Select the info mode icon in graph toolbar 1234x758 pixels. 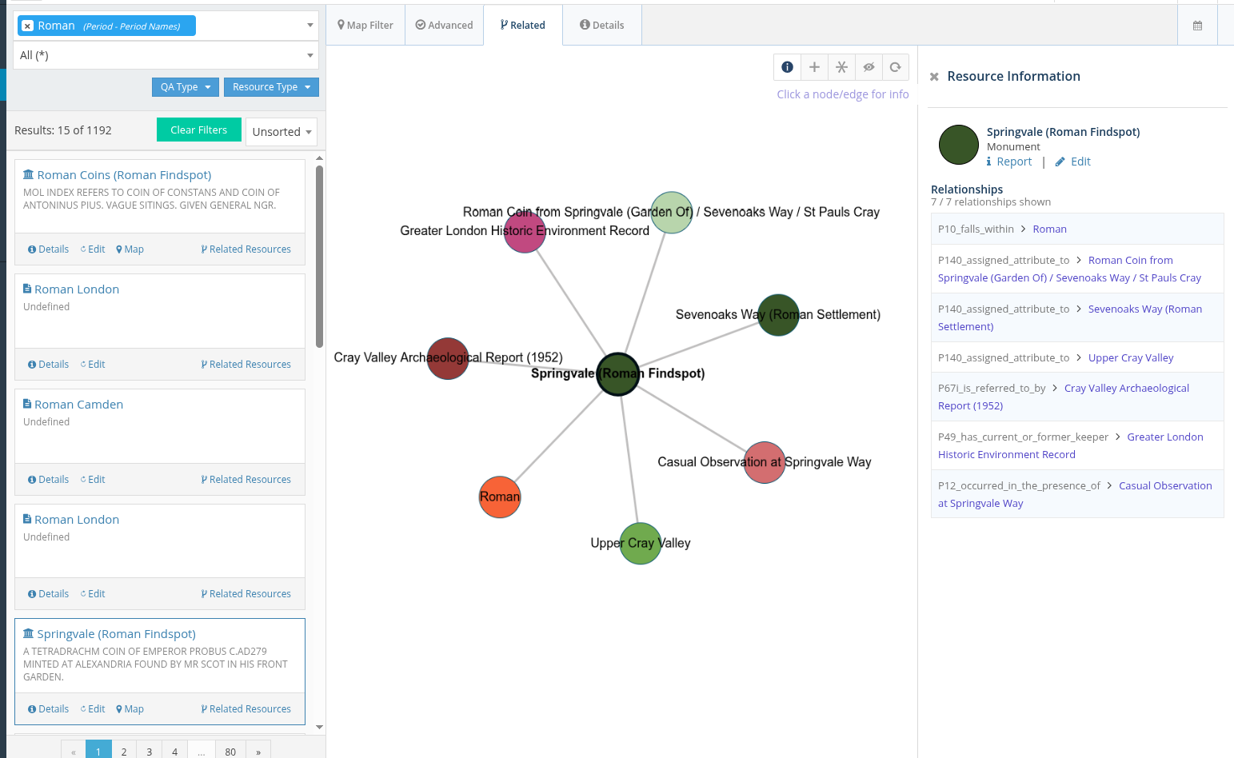(787, 67)
